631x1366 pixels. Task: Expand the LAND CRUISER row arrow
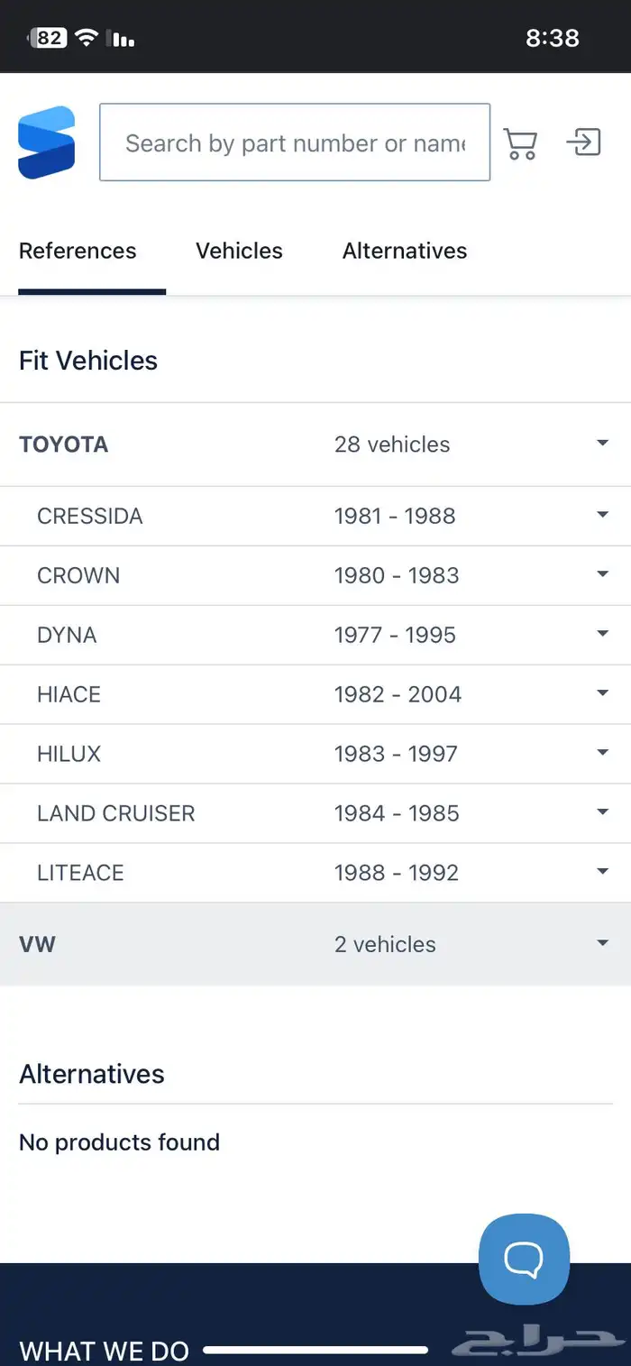click(603, 812)
